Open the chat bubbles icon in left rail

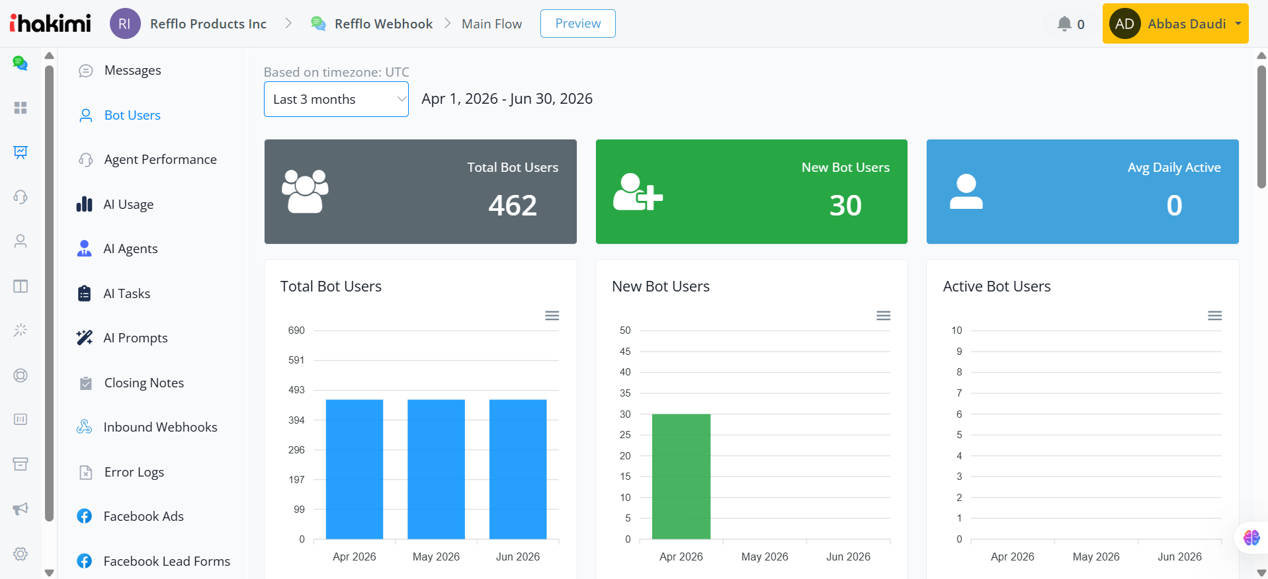(21, 63)
